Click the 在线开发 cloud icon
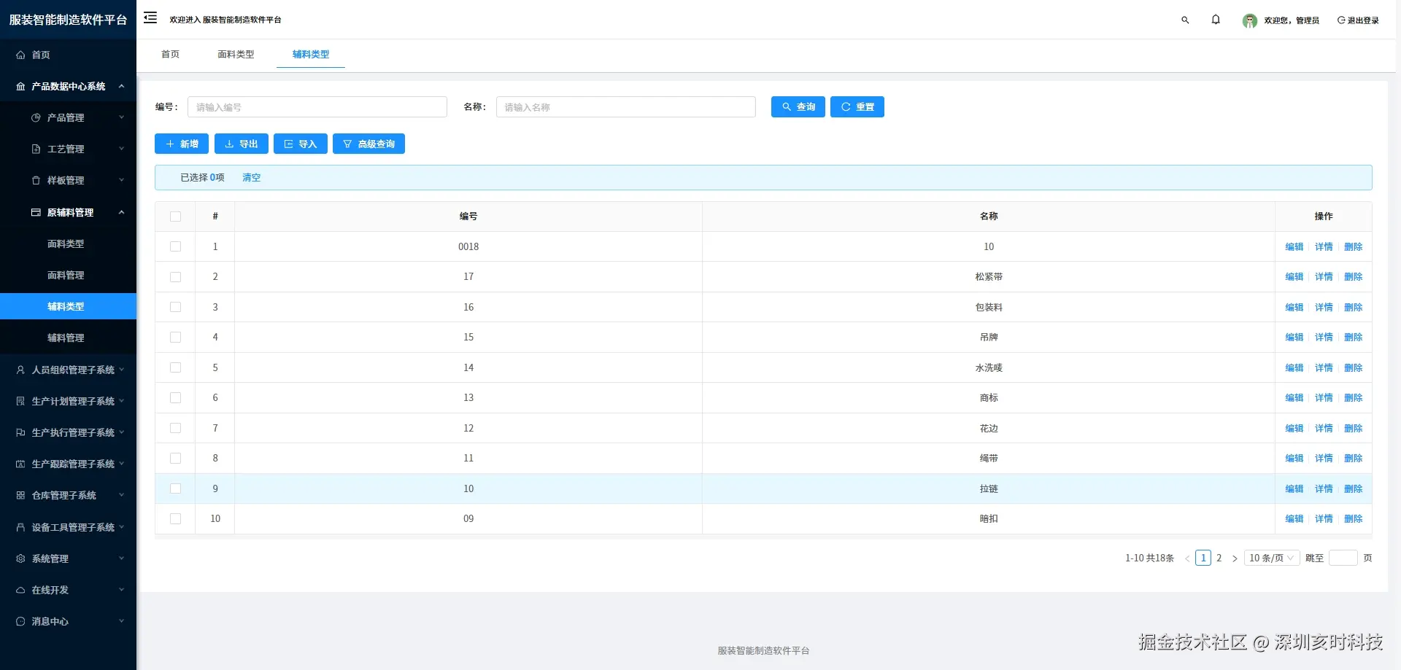Screen dimensions: 1401x670 (20, 590)
